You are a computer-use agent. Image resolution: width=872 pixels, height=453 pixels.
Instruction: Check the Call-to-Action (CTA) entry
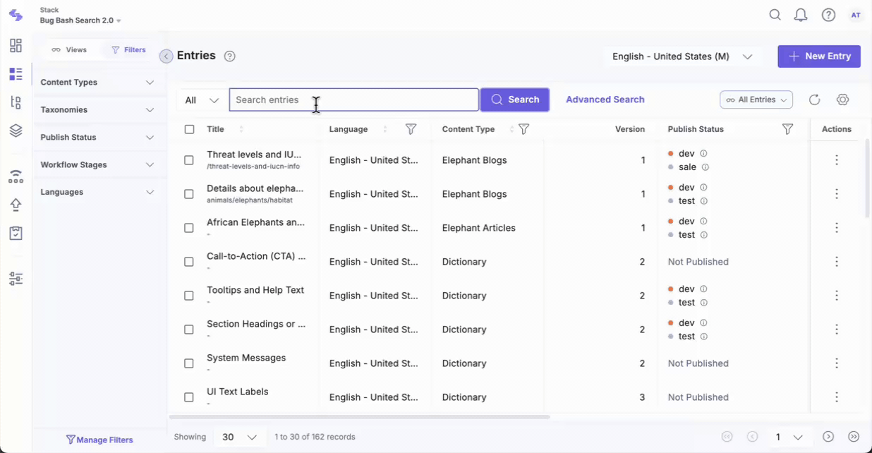(189, 262)
